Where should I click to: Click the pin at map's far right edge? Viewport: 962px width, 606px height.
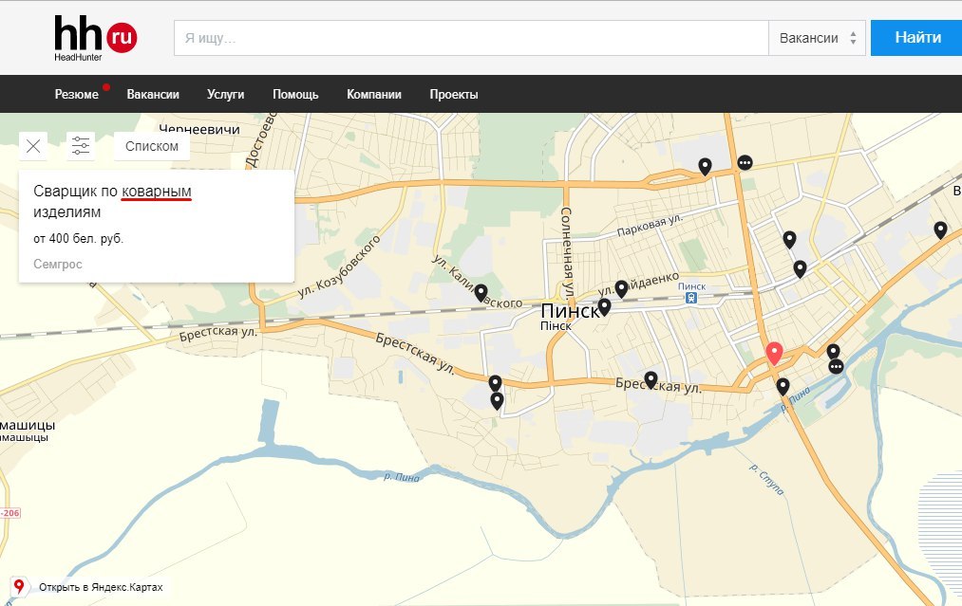click(940, 230)
